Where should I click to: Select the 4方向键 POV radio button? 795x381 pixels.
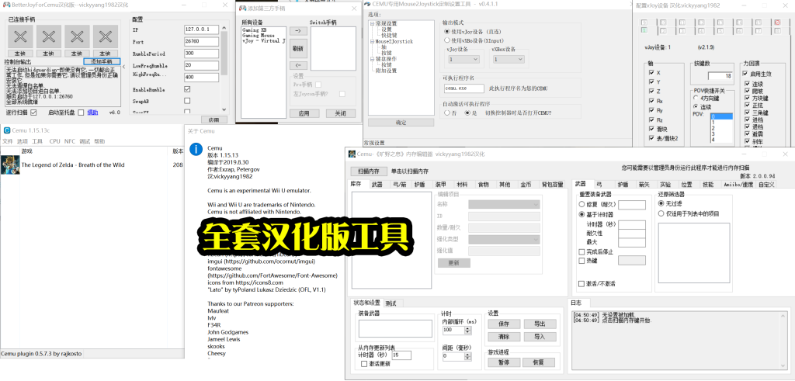coord(696,99)
